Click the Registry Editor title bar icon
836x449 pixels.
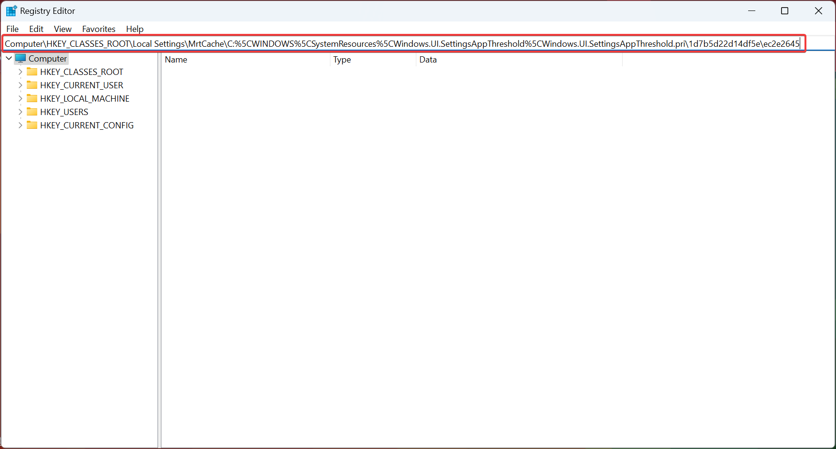[x=11, y=10]
